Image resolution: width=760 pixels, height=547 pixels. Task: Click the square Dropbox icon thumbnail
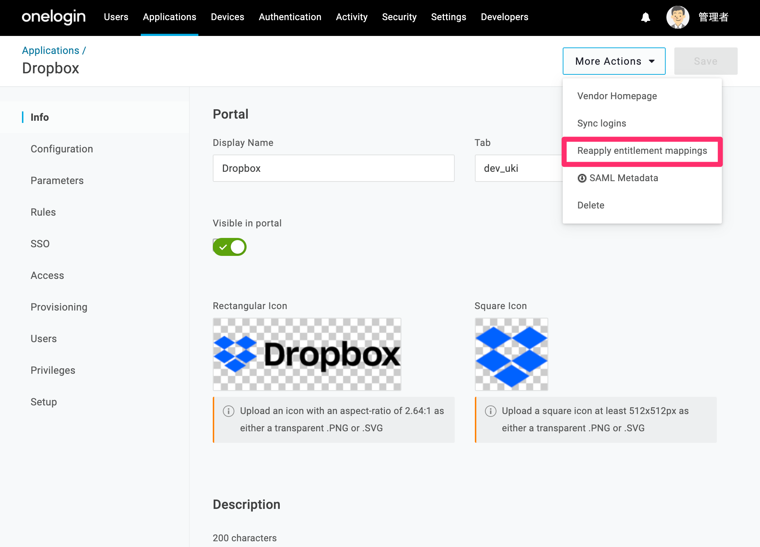(511, 354)
